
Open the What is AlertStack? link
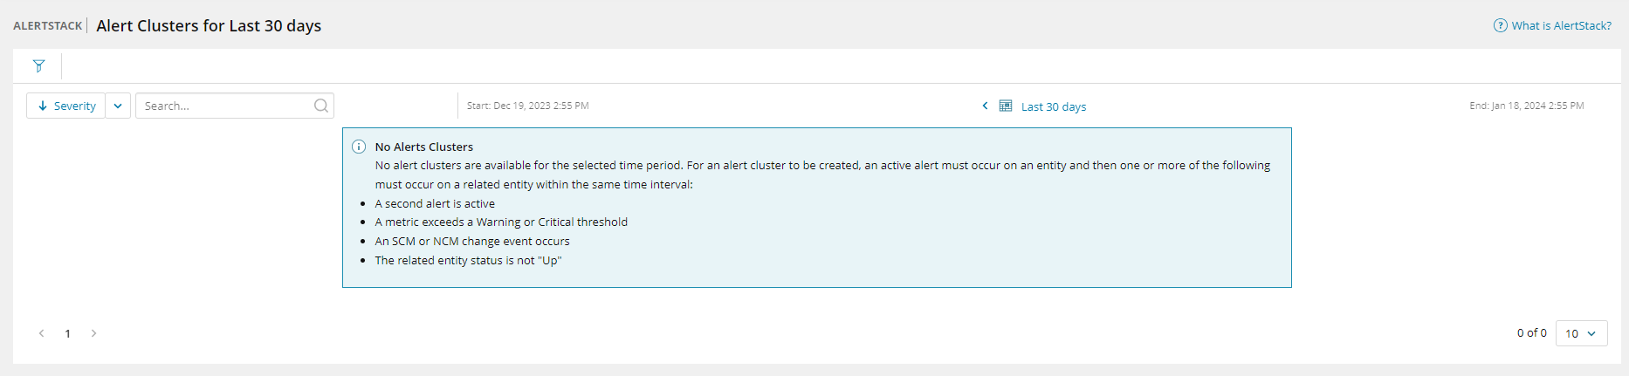[x=1561, y=25]
